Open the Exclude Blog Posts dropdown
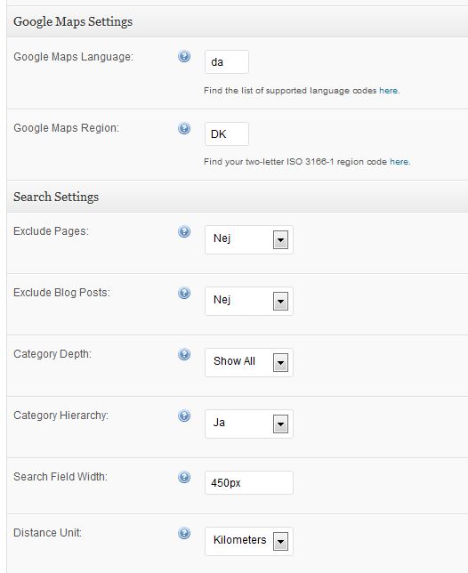 coord(249,301)
